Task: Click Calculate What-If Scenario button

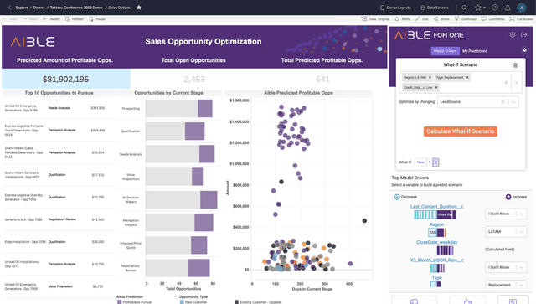Action: pyautogui.click(x=461, y=131)
